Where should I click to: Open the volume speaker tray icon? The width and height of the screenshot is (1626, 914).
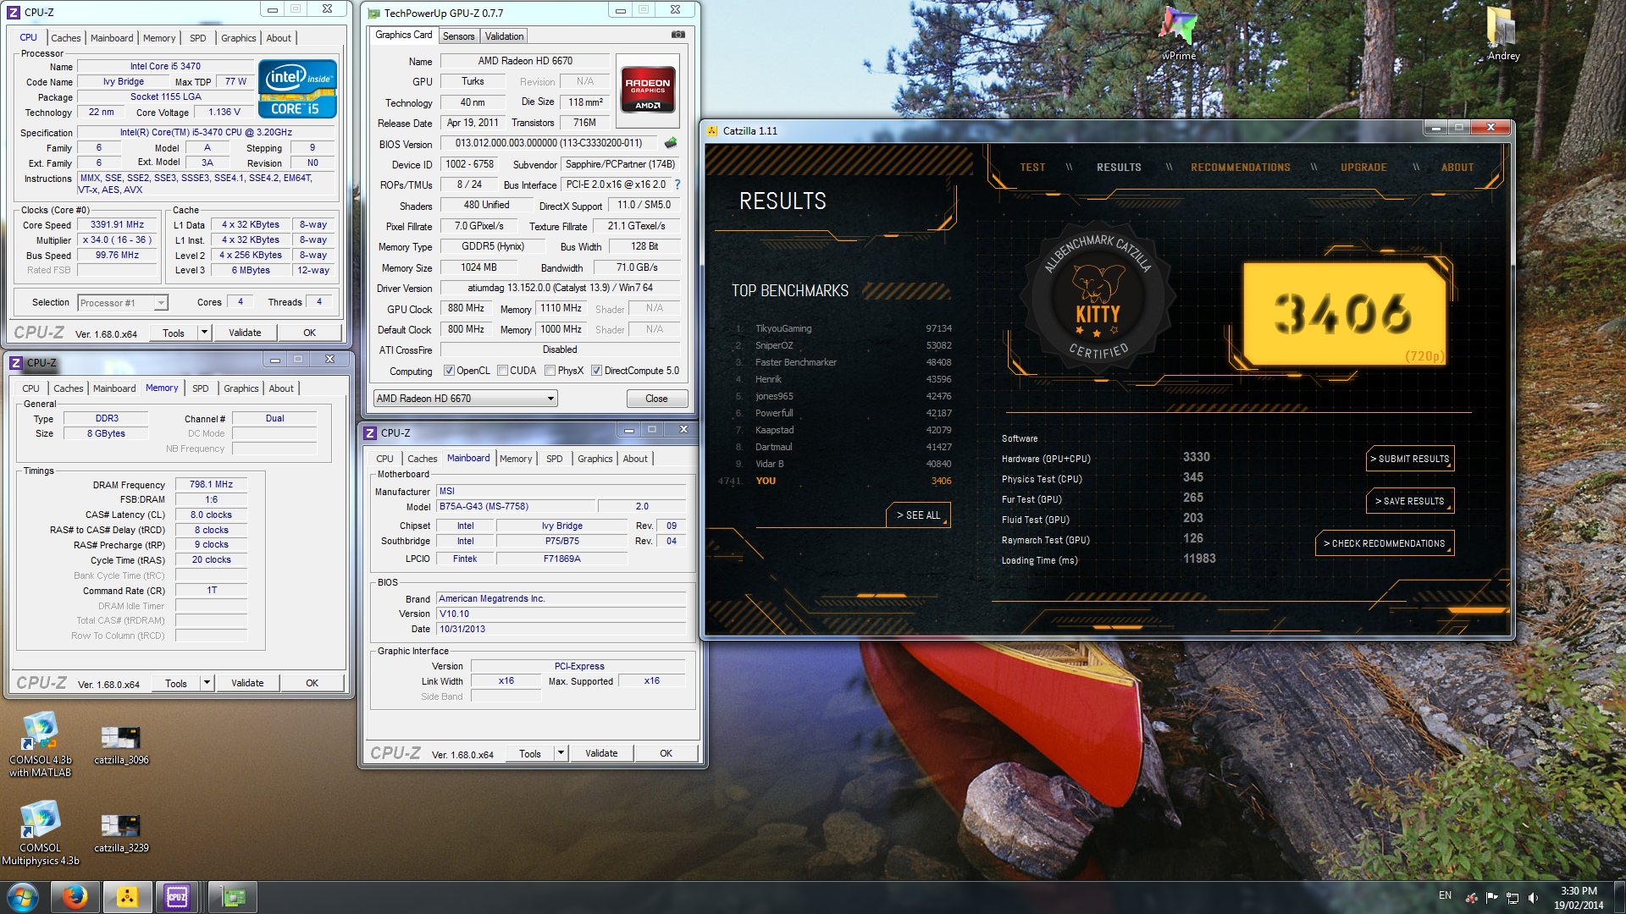tap(1534, 898)
